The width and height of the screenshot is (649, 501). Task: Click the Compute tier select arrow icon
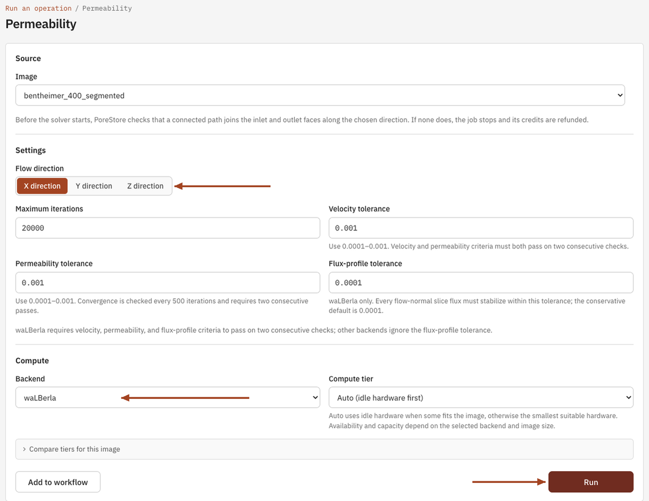(x=628, y=397)
